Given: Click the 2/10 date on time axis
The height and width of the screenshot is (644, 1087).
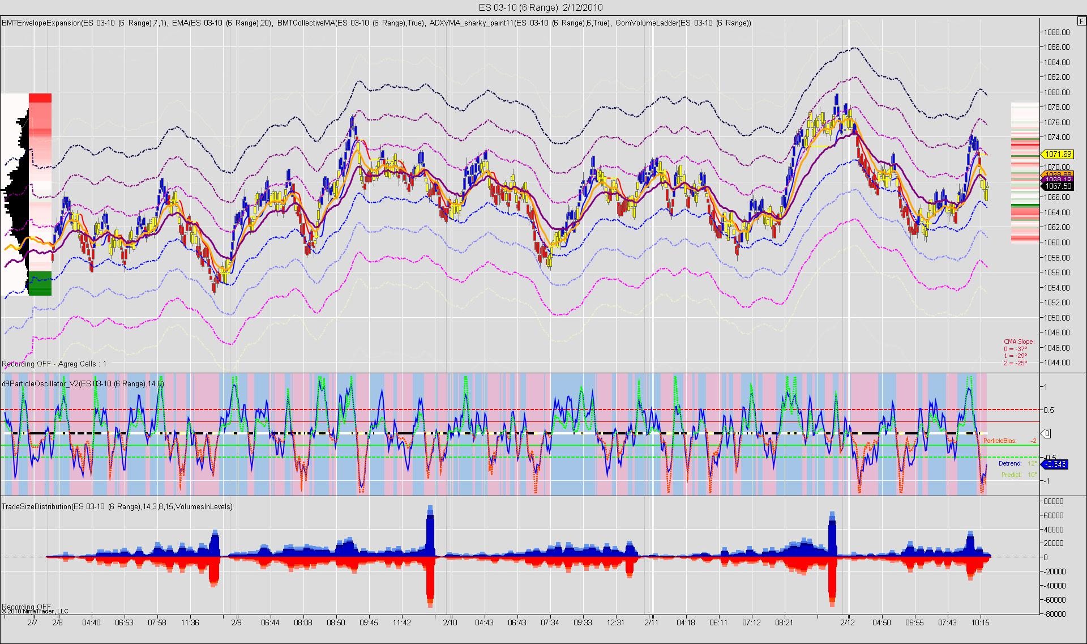Looking at the screenshot, I should coord(450,622).
